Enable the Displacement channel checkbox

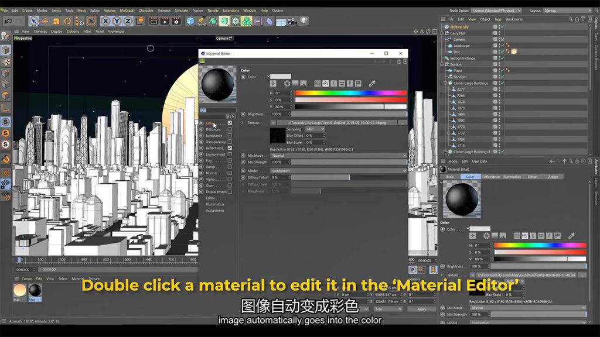(x=230, y=192)
